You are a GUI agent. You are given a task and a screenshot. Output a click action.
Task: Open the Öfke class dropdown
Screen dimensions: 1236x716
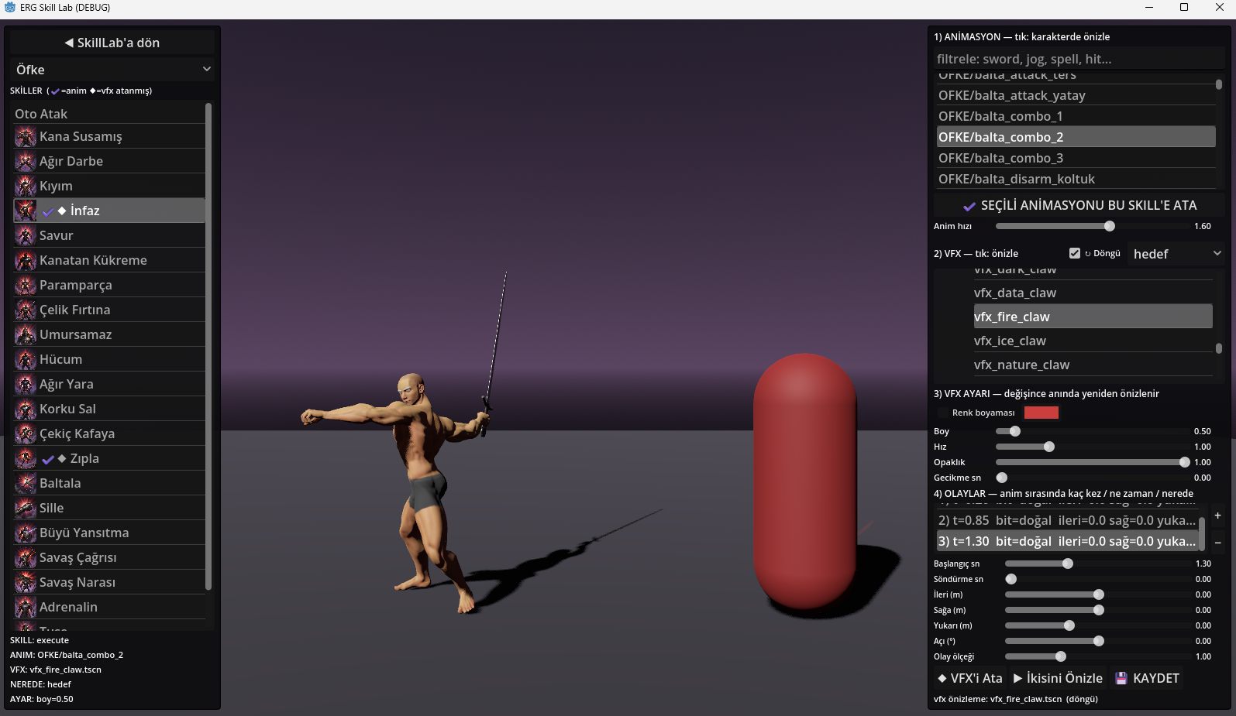[x=112, y=70]
